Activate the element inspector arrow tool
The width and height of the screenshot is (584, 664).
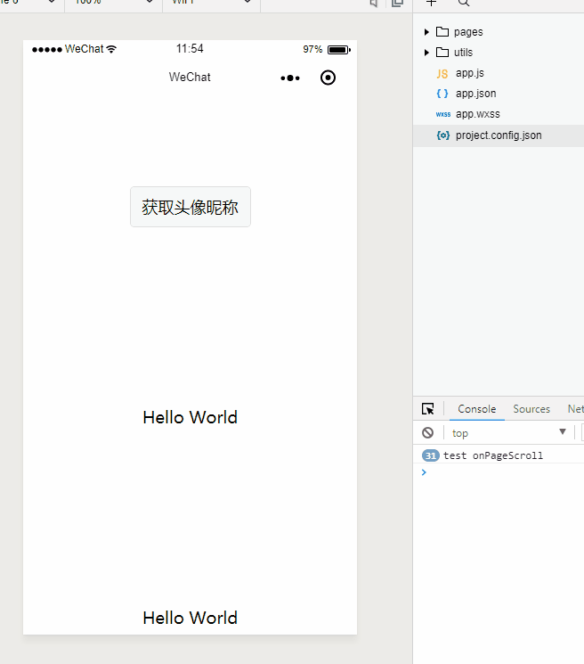428,408
